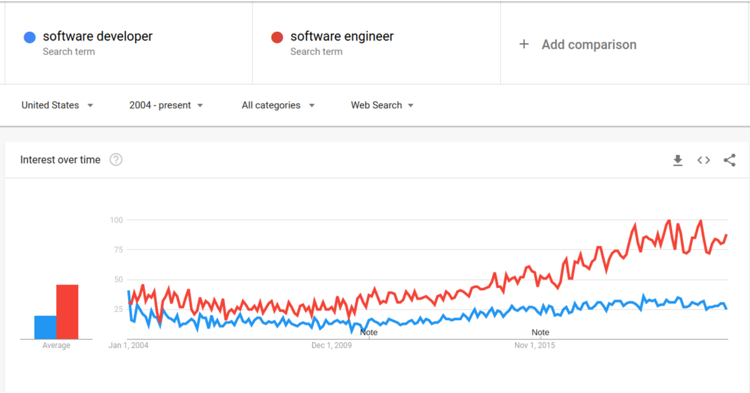Download the Interest over time data as CSV

(x=677, y=160)
